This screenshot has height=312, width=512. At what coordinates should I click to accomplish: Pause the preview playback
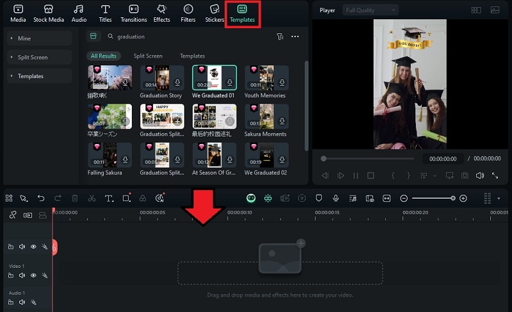[356, 176]
